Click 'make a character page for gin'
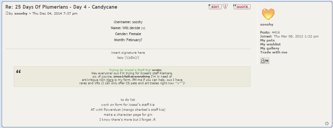 point(128,115)
